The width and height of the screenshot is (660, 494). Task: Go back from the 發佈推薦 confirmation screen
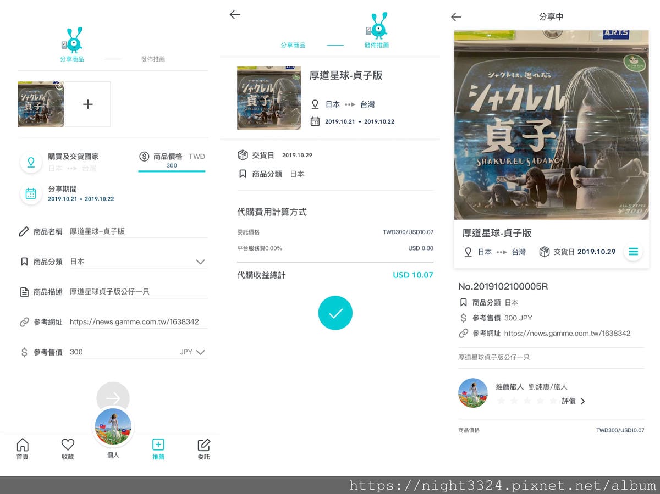235,15
